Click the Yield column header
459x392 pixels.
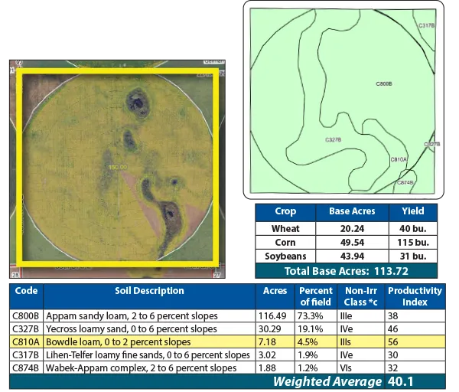click(412, 211)
